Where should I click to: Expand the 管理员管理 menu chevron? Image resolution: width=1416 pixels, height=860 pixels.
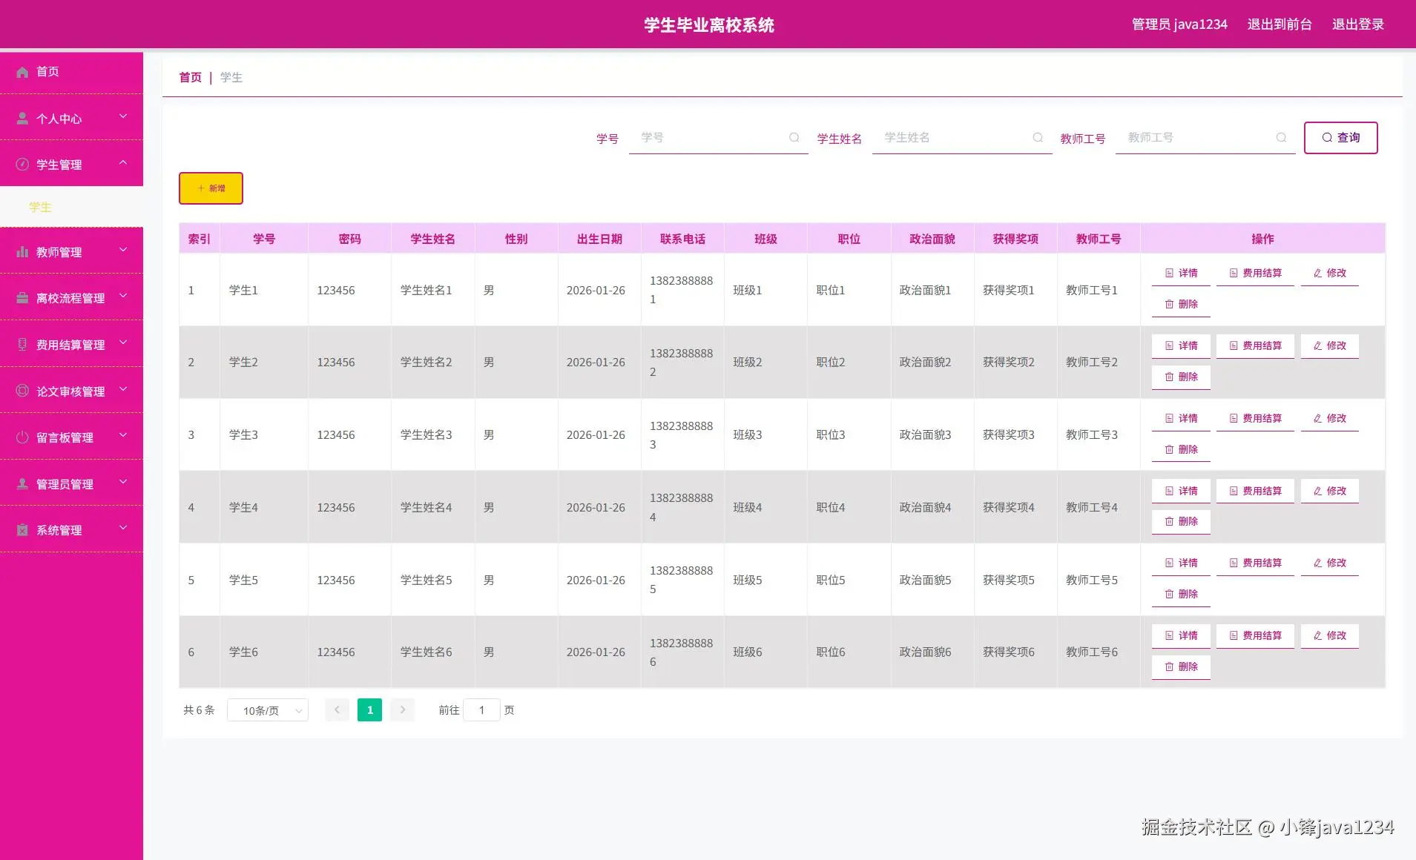pos(123,482)
